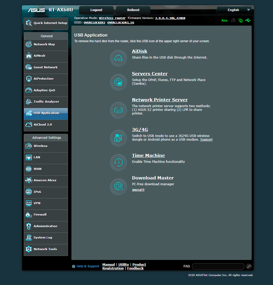Open the English language dropdown
Viewport: 273px width, 285px height.
(234, 10)
